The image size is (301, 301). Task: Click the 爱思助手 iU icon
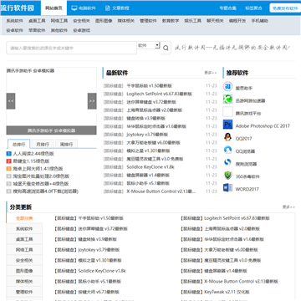click(227, 86)
